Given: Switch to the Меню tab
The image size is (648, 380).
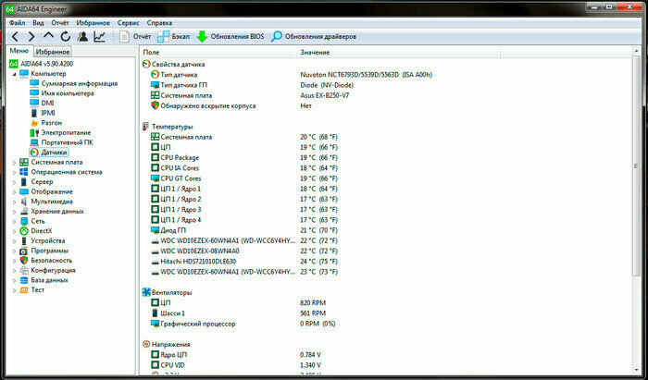Looking at the screenshot, I should [x=19, y=51].
